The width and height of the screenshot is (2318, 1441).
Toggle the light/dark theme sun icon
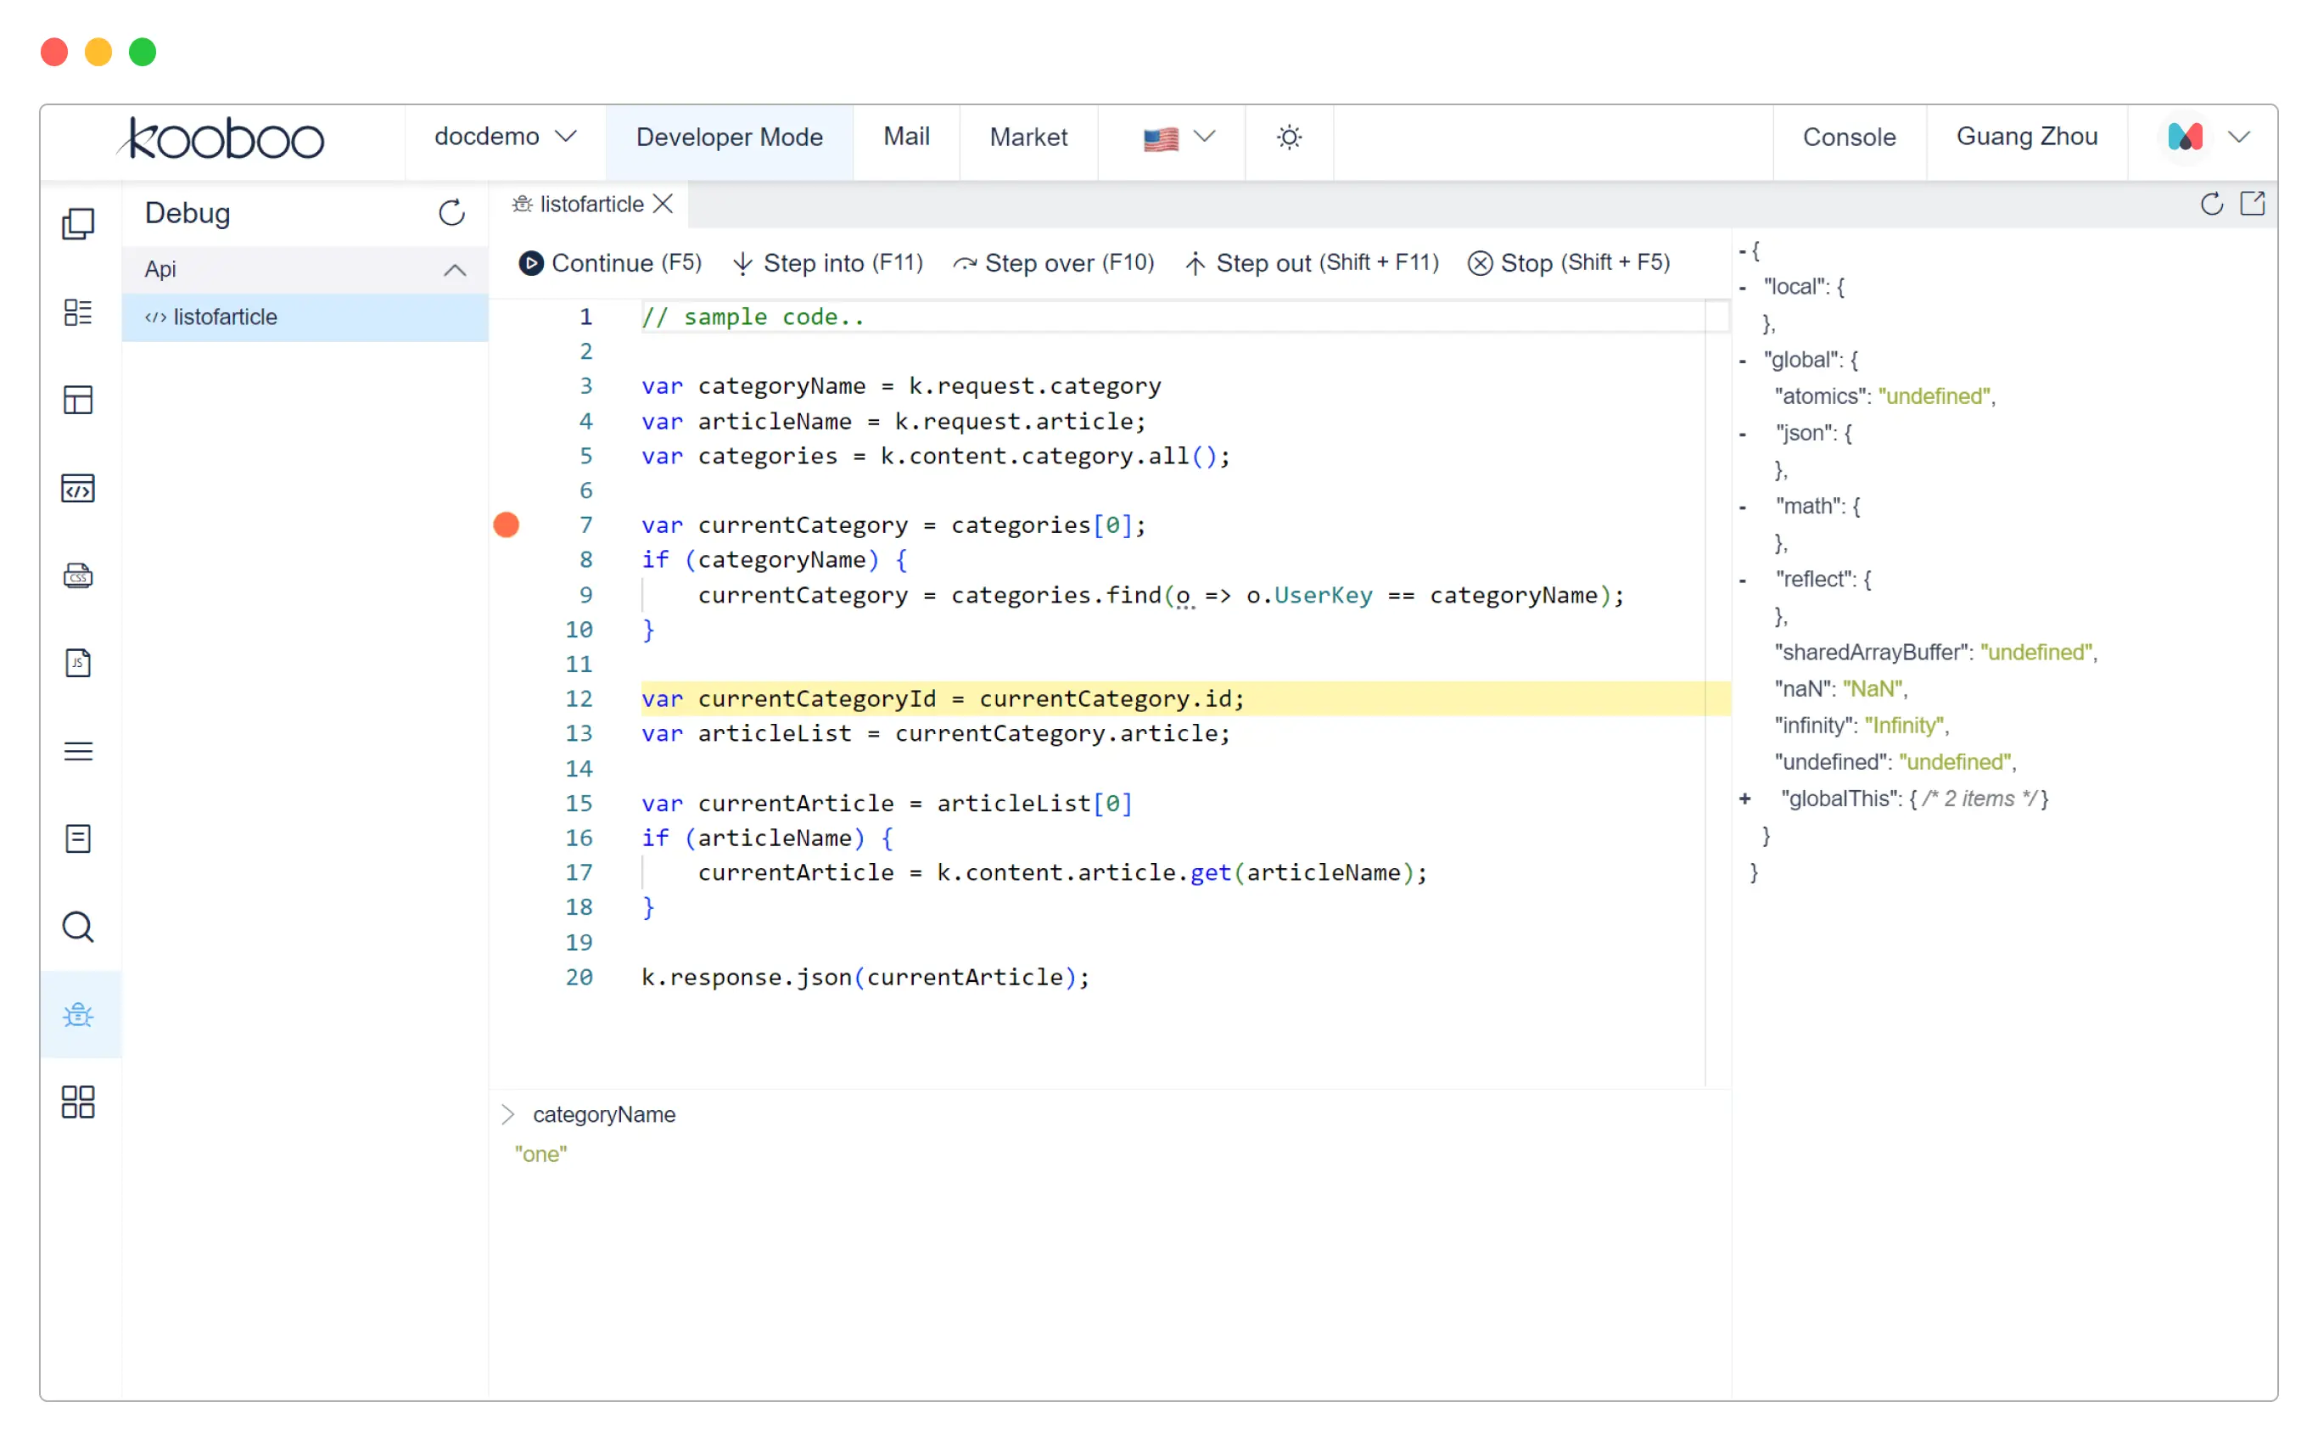click(x=1289, y=138)
